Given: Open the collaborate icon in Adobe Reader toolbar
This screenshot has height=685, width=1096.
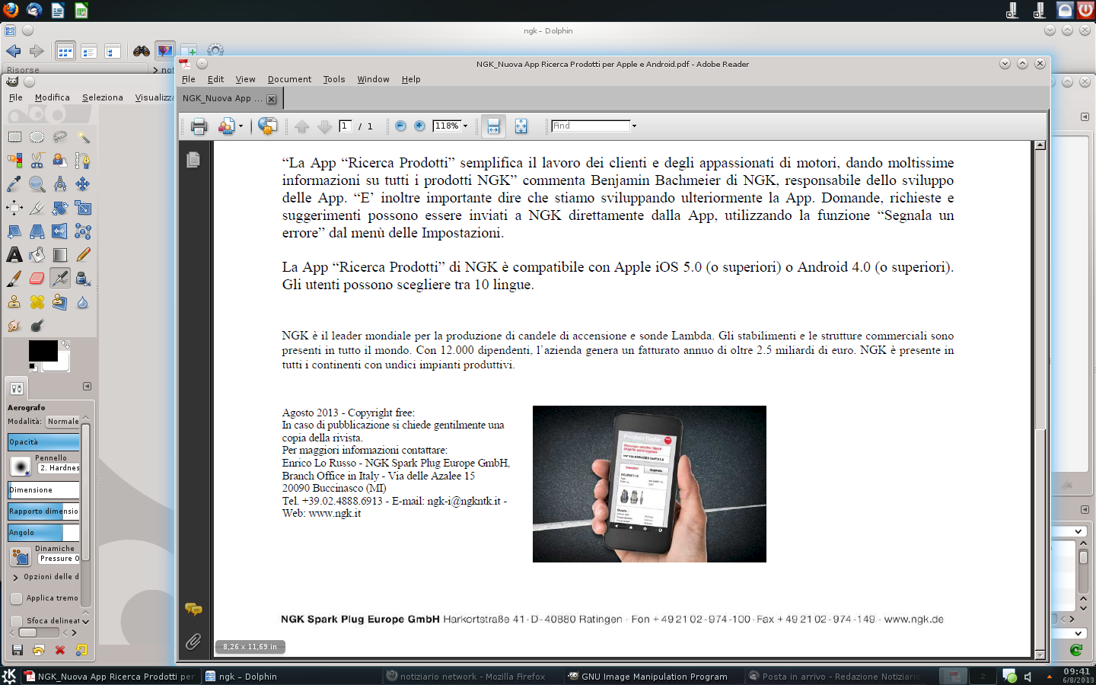Looking at the screenshot, I should [x=227, y=126].
